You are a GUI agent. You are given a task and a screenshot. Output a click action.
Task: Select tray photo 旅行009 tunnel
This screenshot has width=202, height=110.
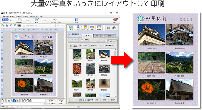[104, 83]
